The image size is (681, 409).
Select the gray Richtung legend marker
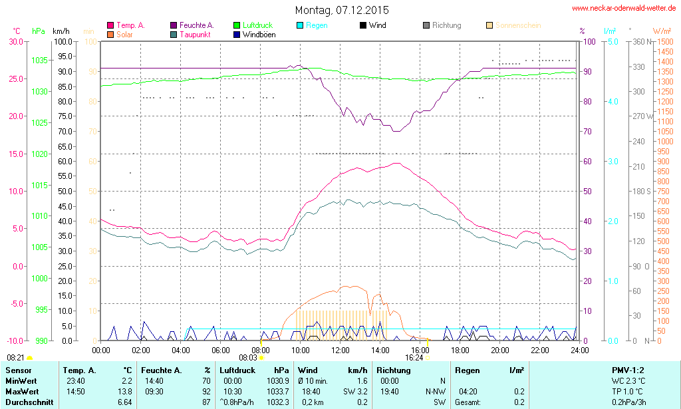[x=426, y=25]
